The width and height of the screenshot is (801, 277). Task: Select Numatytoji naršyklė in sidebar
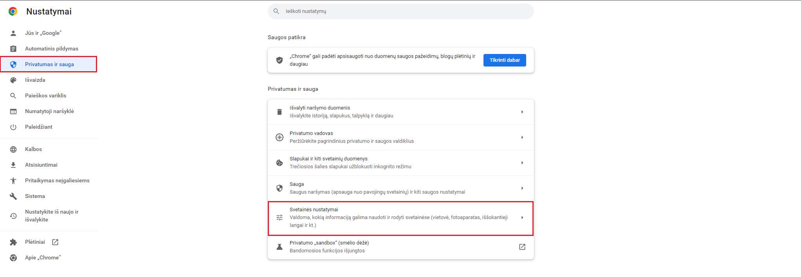click(49, 111)
